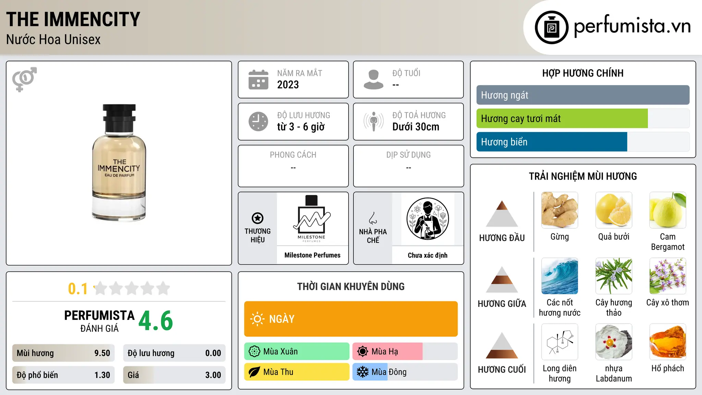The height and width of the screenshot is (395, 702).
Task: Click the Độ lưu hương 0.00 score box
Action: (174, 353)
